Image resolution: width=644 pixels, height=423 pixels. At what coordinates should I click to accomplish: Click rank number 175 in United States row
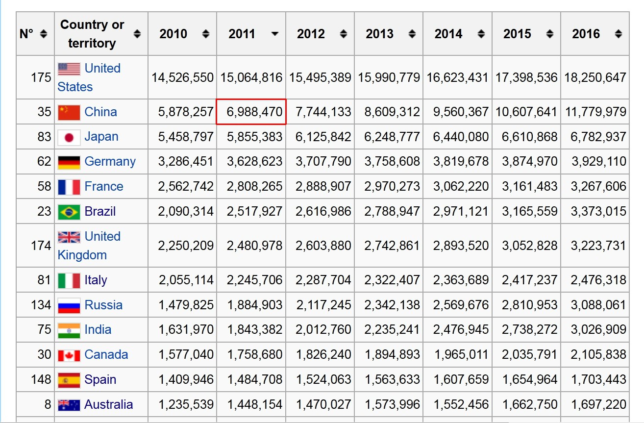[x=41, y=77]
